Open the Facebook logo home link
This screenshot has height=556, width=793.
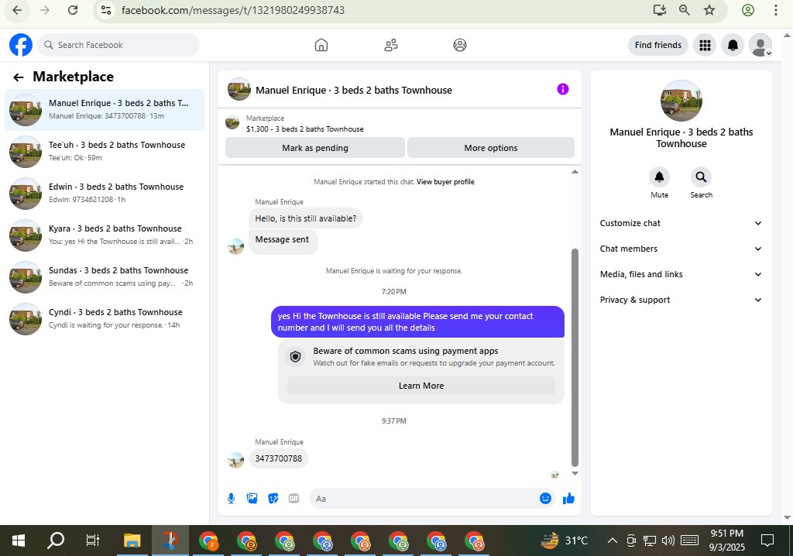[x=21, y=45]
